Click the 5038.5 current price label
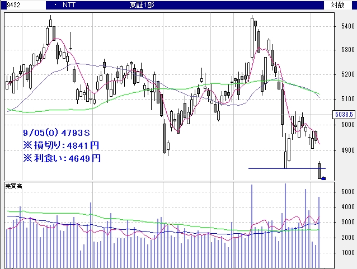 [x=341, y=114]
